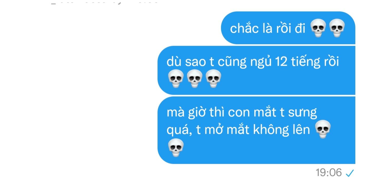Select first skull under "dù sao t cũng" text
This screenshot has width=370, height=180.
coord(176,79)
